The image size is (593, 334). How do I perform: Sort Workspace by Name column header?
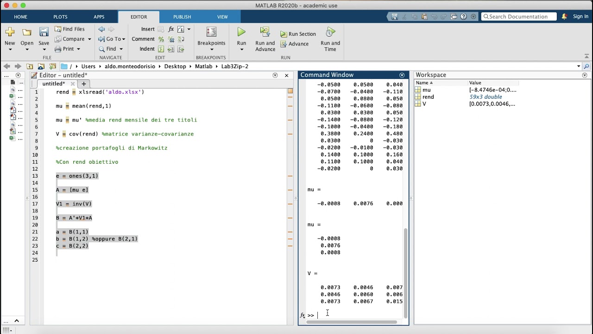pos(424,83)
